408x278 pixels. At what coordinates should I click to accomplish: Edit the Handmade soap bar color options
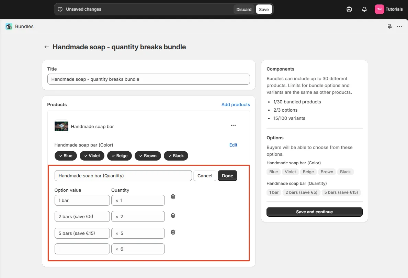pyautogui.click(x=233, y=145)
